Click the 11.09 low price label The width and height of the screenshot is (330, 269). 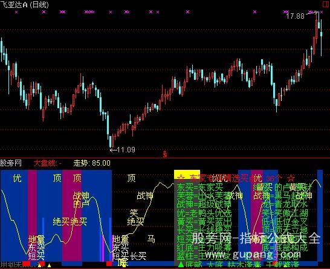126,150
